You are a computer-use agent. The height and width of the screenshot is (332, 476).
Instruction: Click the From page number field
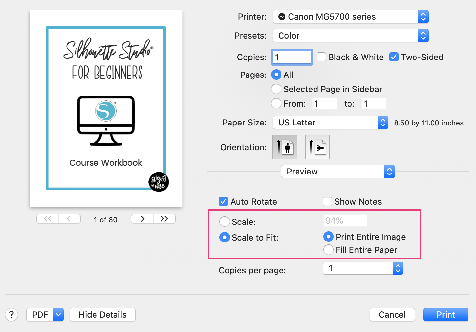pos(325,104)
